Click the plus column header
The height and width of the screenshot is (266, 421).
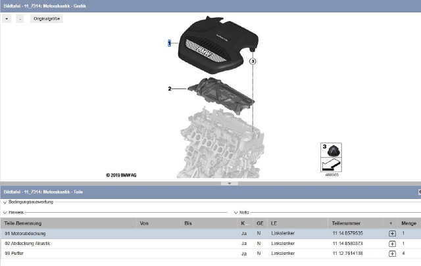(390, 223)
